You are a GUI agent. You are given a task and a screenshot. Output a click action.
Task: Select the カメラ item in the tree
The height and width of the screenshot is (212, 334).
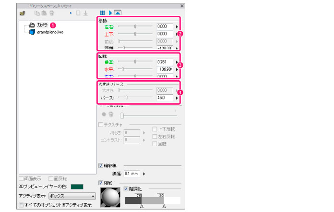point(42,25)
